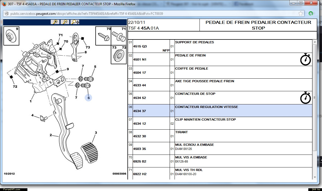
Task: Open the ring 73/72 thumbnail
Action: [x=119, y=55]
